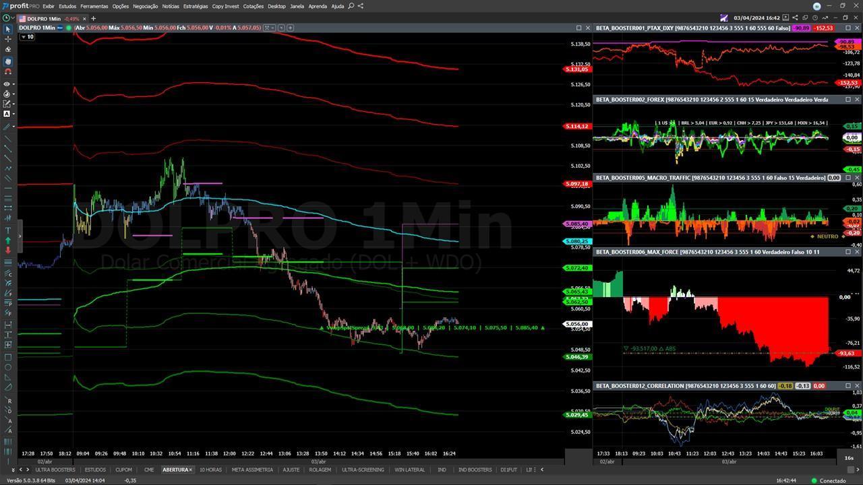Pick the text annotation tool
Image resolution: width=863 pixels, height=485 pixels.
[x=7, y=230]
